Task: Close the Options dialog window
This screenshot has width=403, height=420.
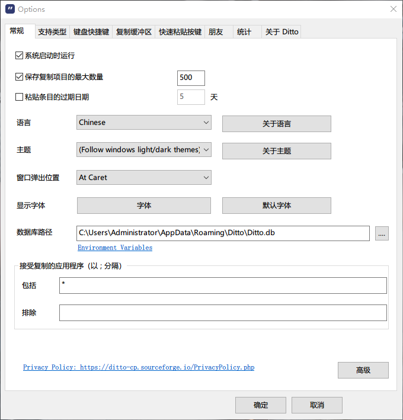Action: [393, 9]
